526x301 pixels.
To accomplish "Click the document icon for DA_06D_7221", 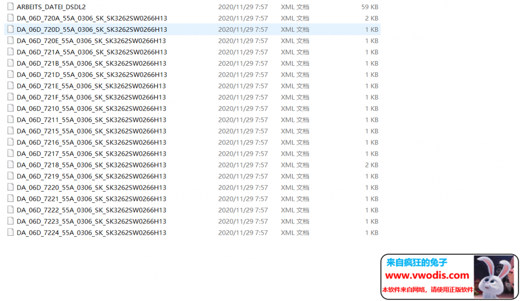I will 10,199.
